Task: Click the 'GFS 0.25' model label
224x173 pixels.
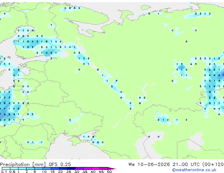Action: pos(60,164)
